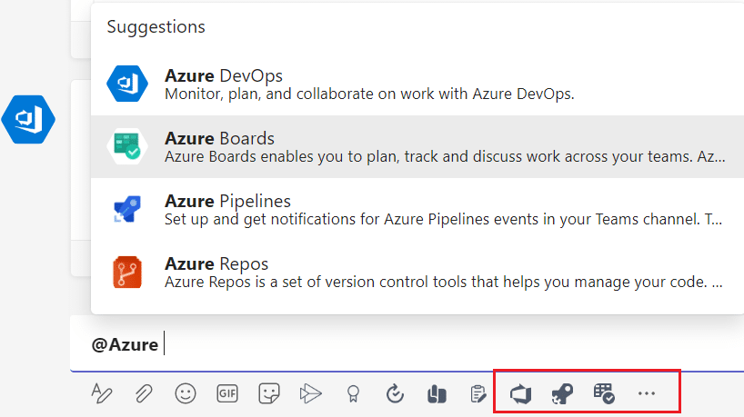Screen dimensions: 744x417
Task: Click the Praise badge icon
Action: (353, 393)
